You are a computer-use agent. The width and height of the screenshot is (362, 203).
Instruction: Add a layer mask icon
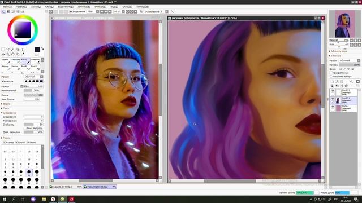pos(358,82)
